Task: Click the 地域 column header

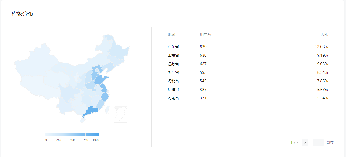Action: 171,35
